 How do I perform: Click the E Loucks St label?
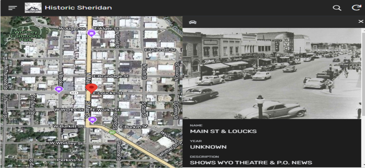coord(108,93)
